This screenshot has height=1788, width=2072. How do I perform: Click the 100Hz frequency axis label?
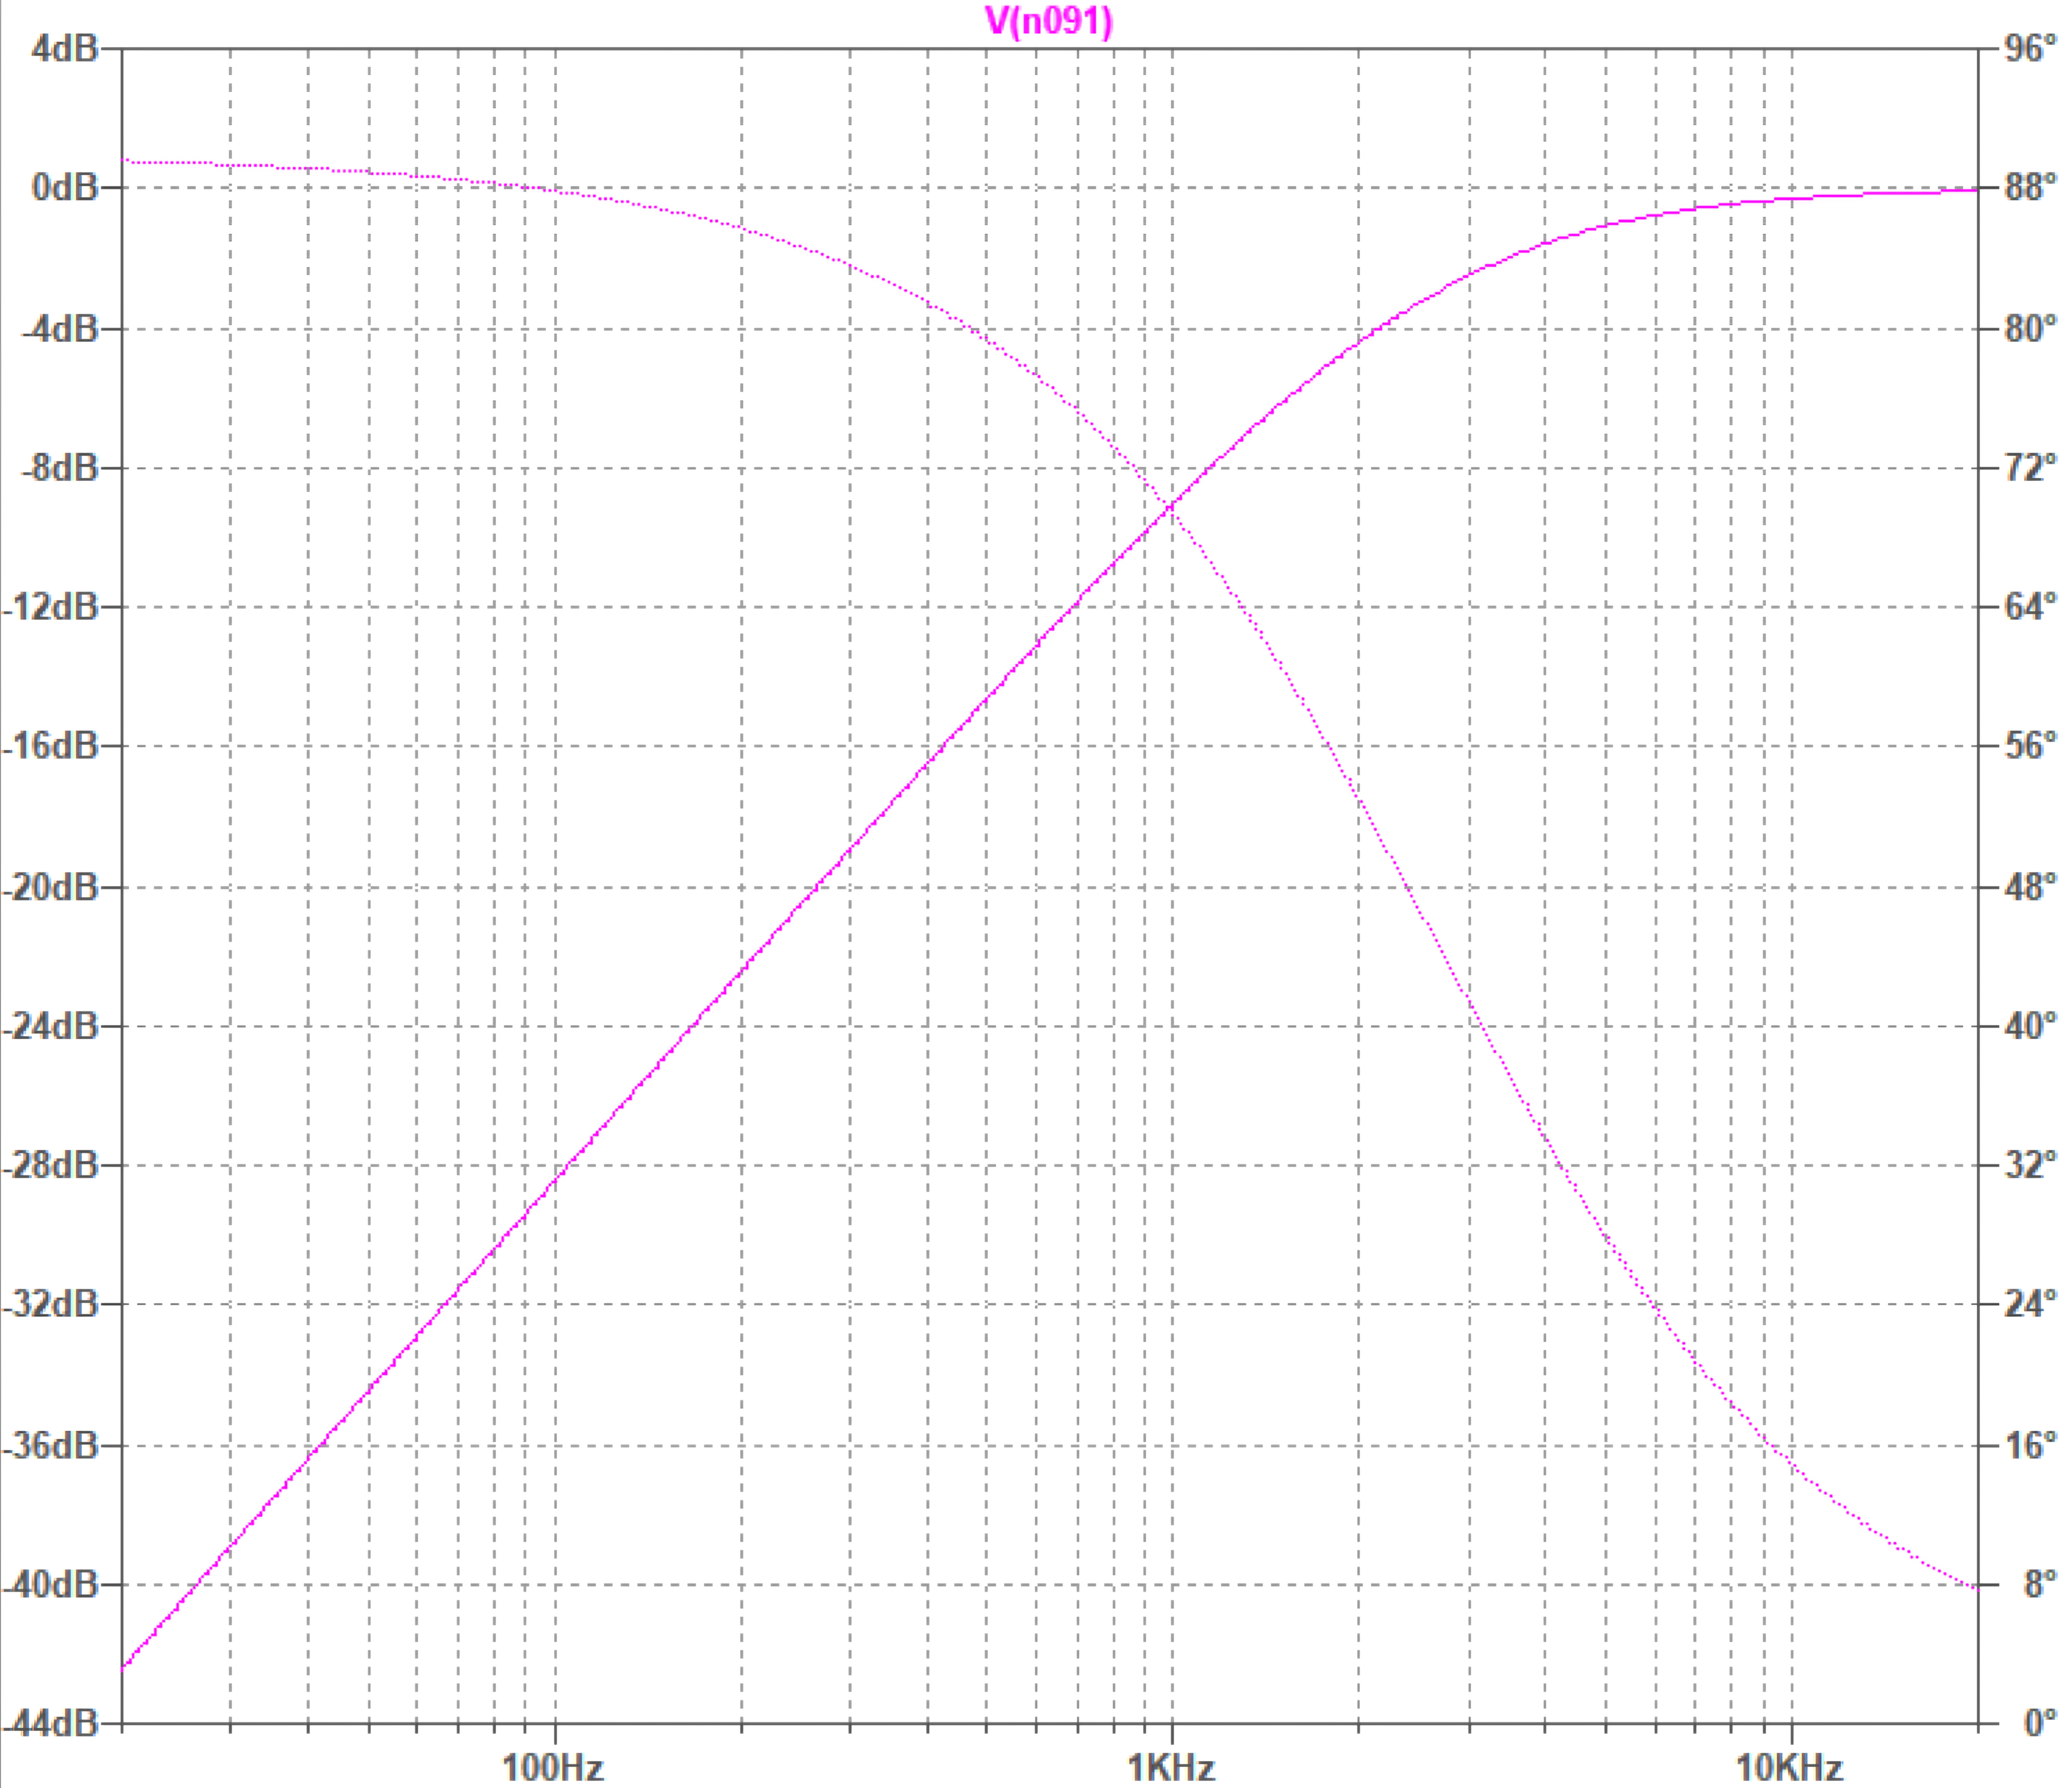553,1768
